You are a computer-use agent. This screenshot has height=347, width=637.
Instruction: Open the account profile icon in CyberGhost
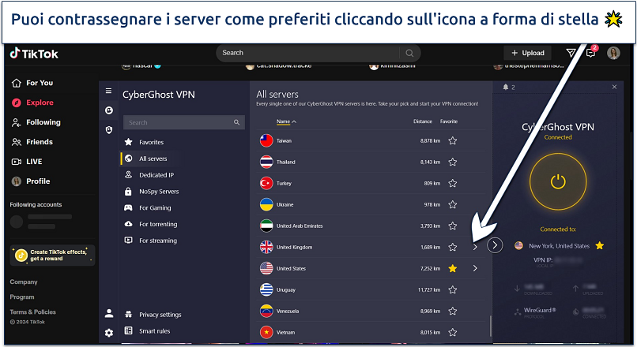(x=109, y=313)
